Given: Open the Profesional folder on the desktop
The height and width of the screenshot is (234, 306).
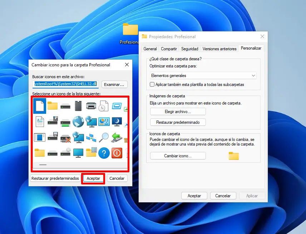Looking at the screenshot, I should [x=130, y=34].
